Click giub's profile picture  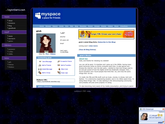[46, 43]
